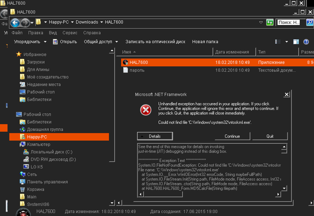Click Записать на оптический диск
The width and height of the screenshot is (314, 216).
point(155,42)
